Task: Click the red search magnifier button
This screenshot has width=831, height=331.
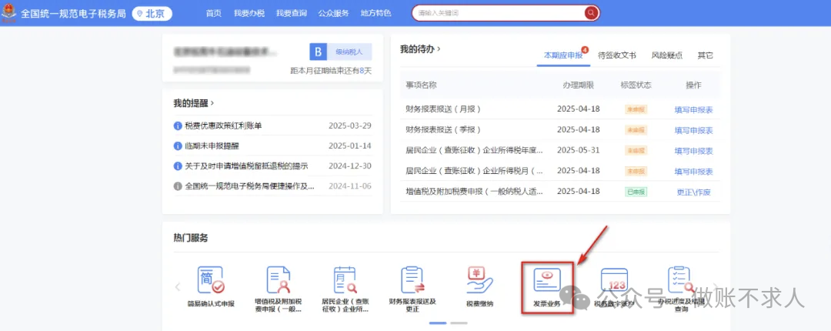Action: coord(590,13)
